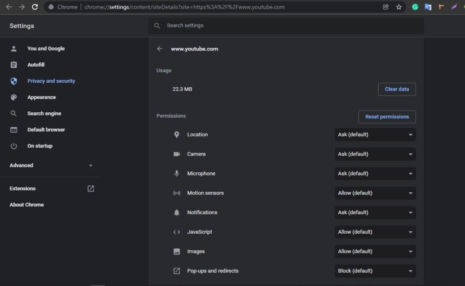Click the Privacy and security shield icon
Screen dimensions: 465x286
pyautogui.click(x=14, y=81)
